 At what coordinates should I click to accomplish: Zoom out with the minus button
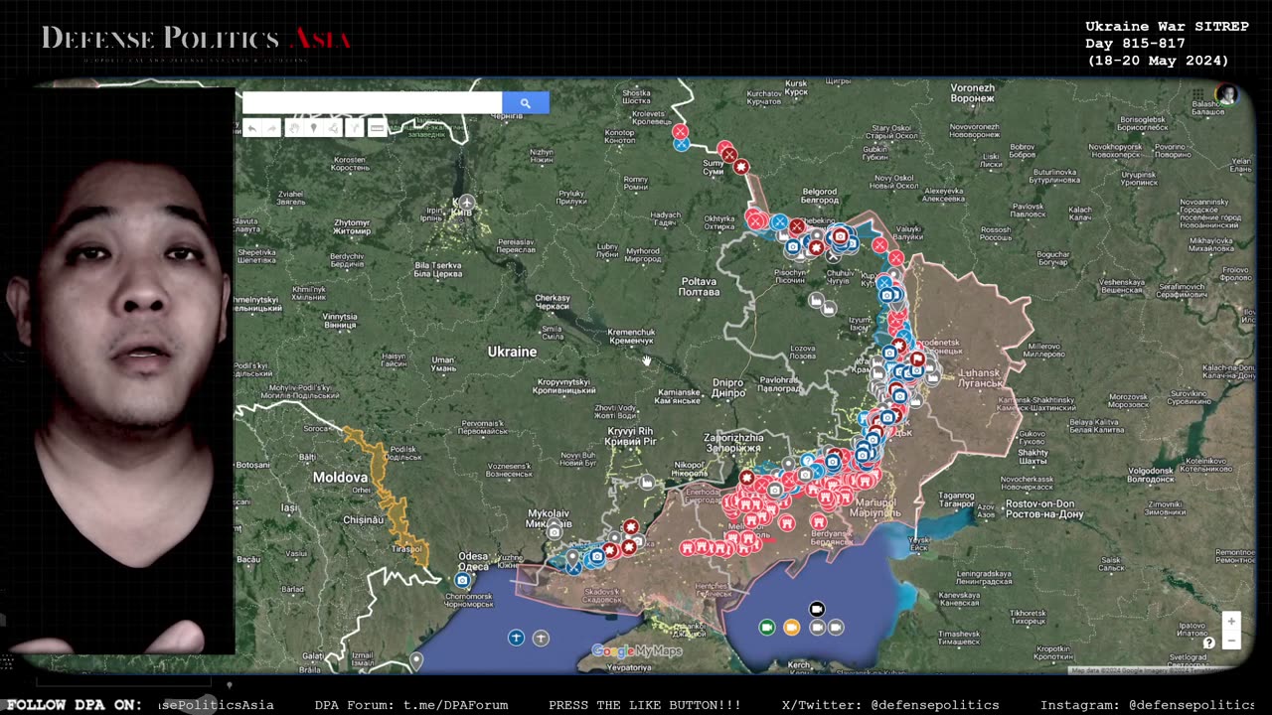[x=1231, y=641]
